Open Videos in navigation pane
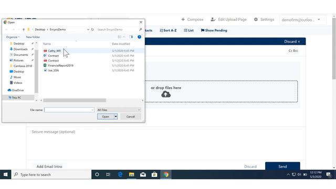336x189 pixels. pos(17,83)
